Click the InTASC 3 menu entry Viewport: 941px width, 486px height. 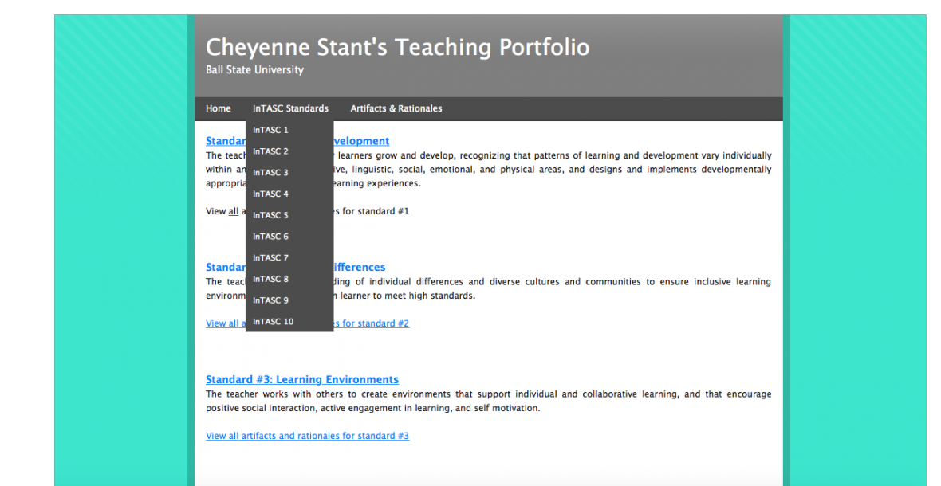271,173
